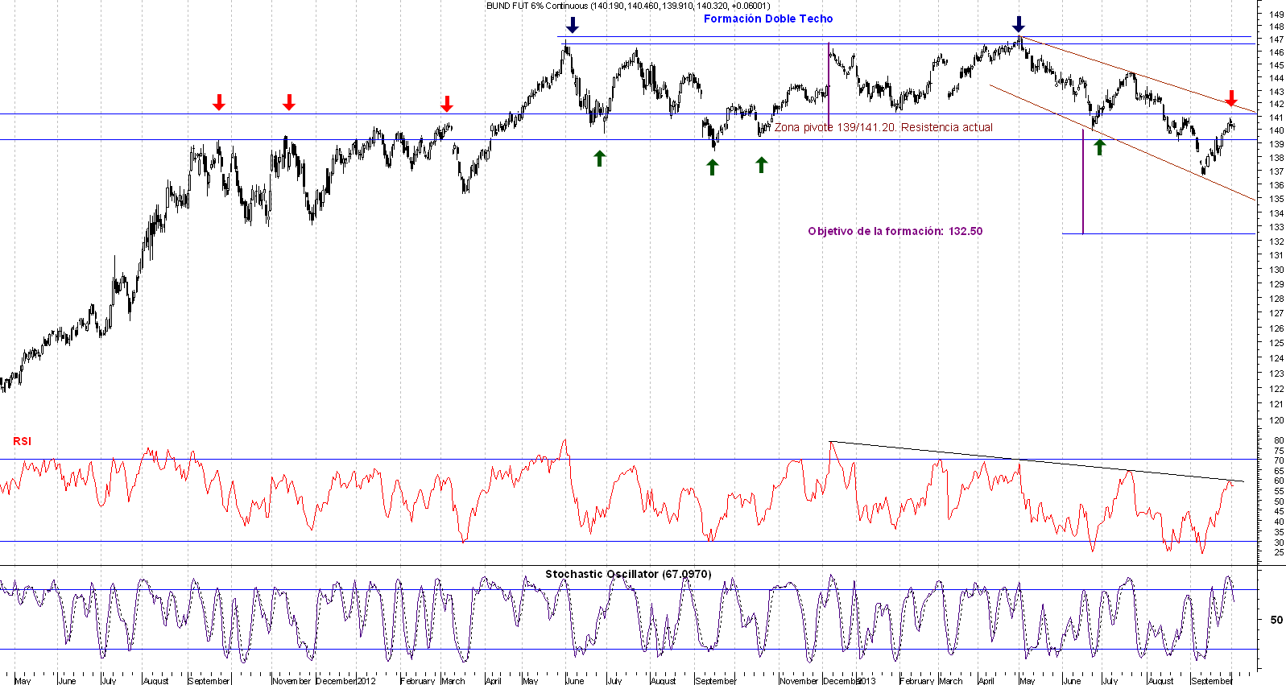This screenshot has width=1286, height=685.
Task: Click the BUND FUT 6% Continuous chart title
Action: 627,6
